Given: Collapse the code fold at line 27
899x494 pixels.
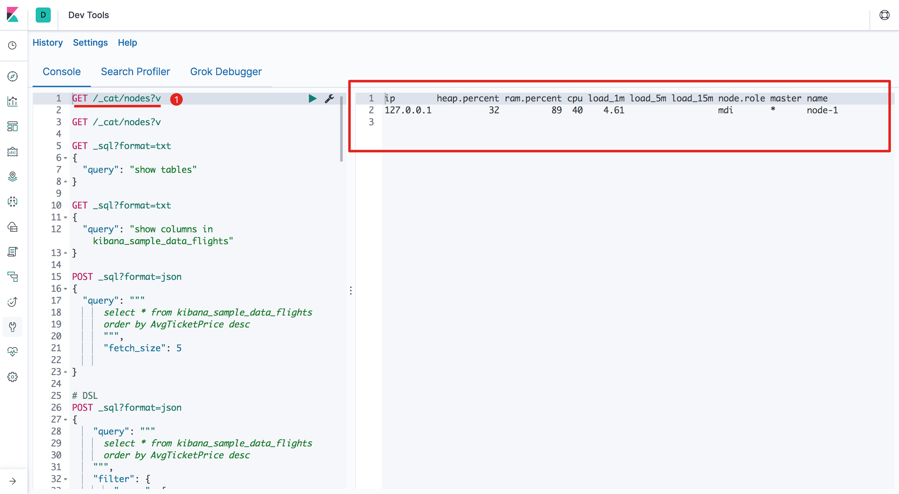Looking at the screenshot, I should [65, 420].
